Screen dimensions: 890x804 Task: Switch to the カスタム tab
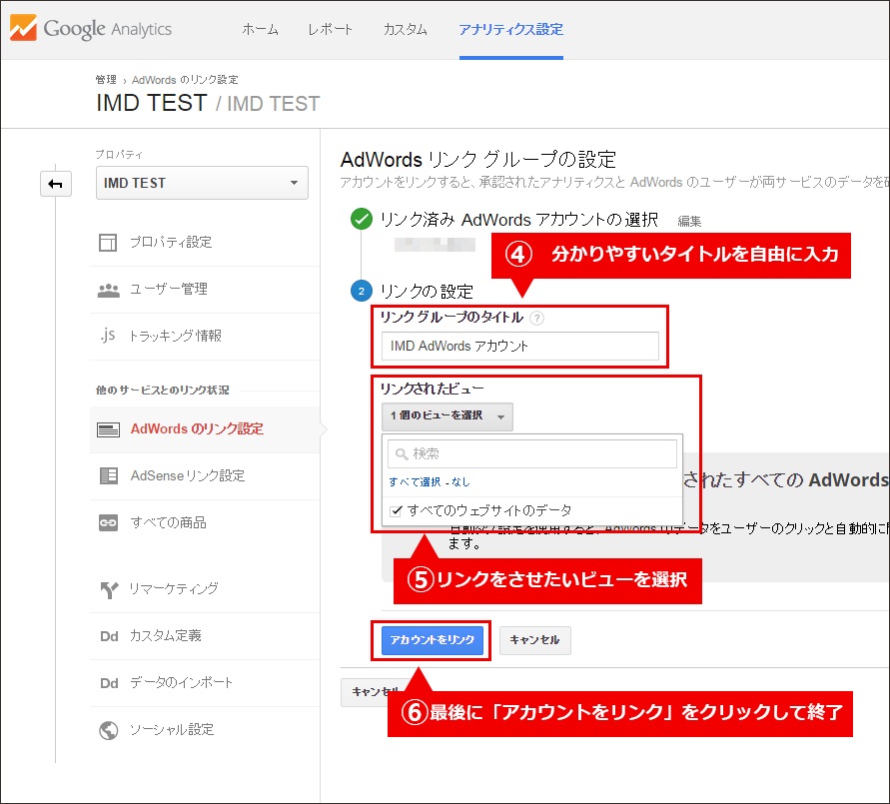tap(405, 29)
